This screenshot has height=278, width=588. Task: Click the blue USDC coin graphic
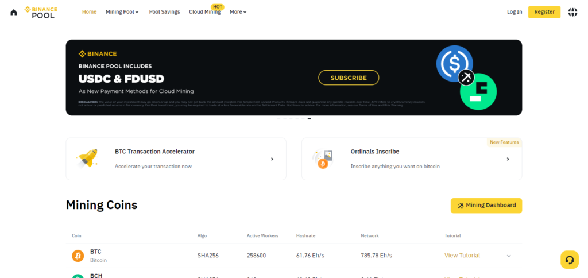[x=454, y=63]
